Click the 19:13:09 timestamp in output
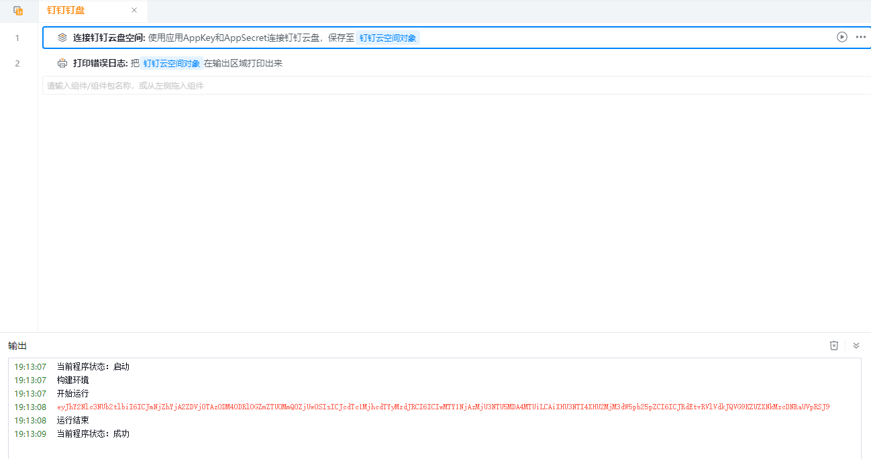Viewport: 871px width, 459px height. coord(30,433)
